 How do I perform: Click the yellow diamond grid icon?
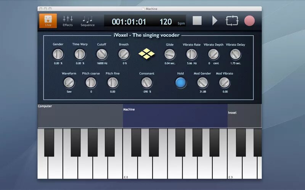click(x=146, y=54)
